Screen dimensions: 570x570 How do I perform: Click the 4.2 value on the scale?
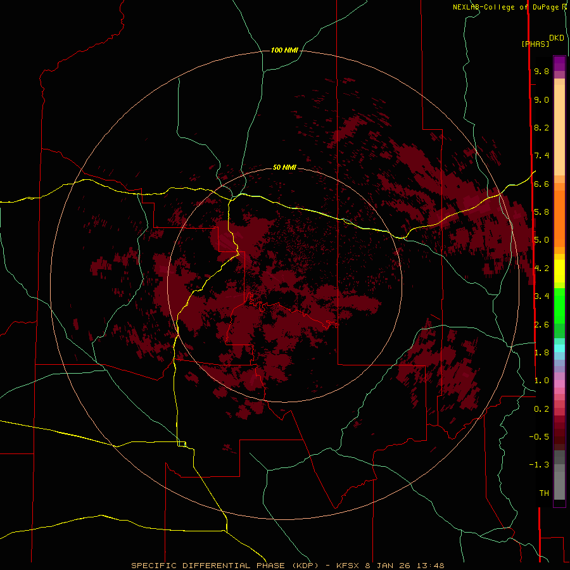541,269
